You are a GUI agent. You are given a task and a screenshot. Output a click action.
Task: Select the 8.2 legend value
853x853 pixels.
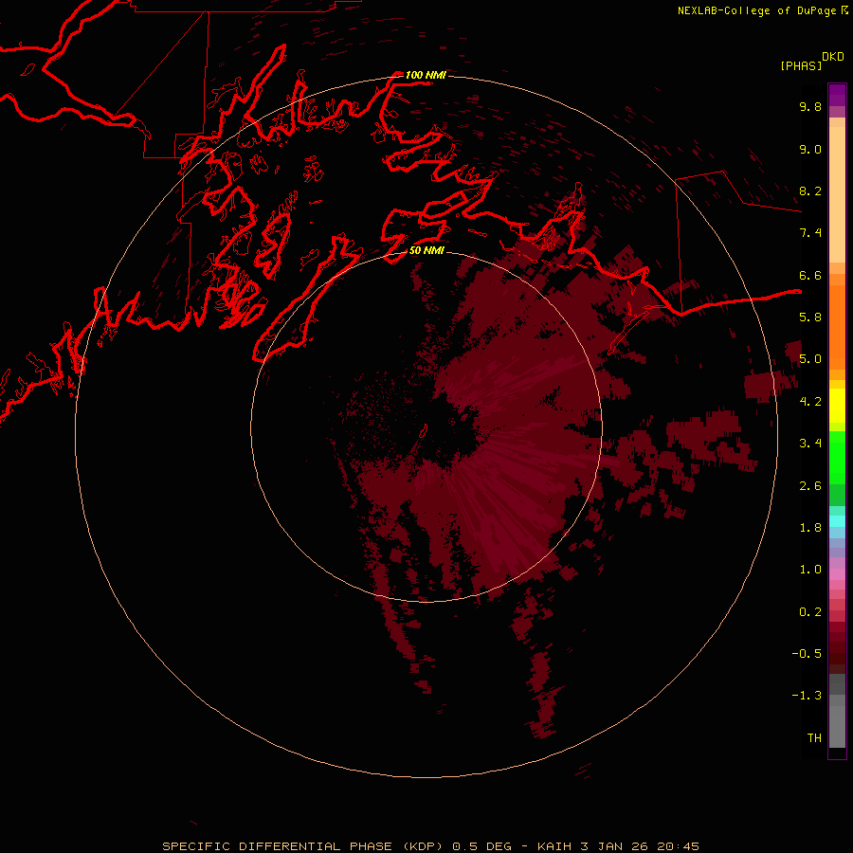810,191
